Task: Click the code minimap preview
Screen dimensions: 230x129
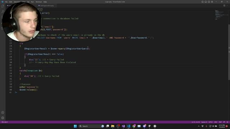Action: click(x=221, y=15)
